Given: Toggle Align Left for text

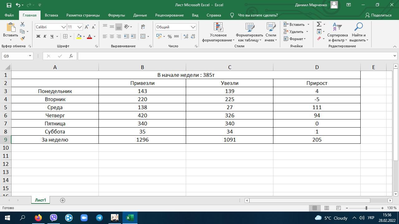Looking at the screenshot, I should pos(105,36).
